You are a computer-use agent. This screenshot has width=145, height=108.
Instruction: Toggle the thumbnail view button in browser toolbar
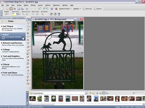(x=104, y=93)
